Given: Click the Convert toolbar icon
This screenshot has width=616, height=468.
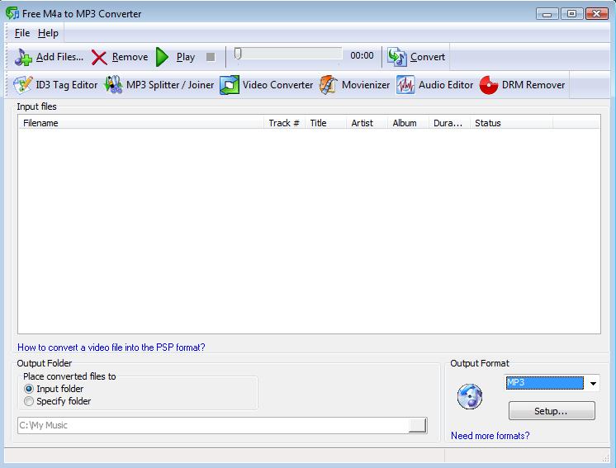Looking at the screenshot, I should point(397,57).
